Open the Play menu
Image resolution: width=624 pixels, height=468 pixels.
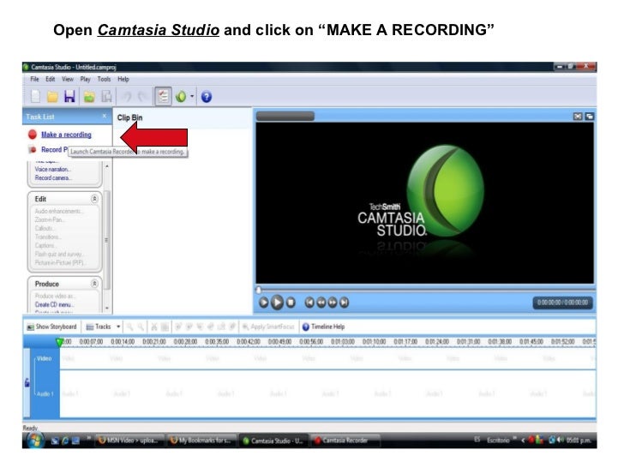click(85, 79)
